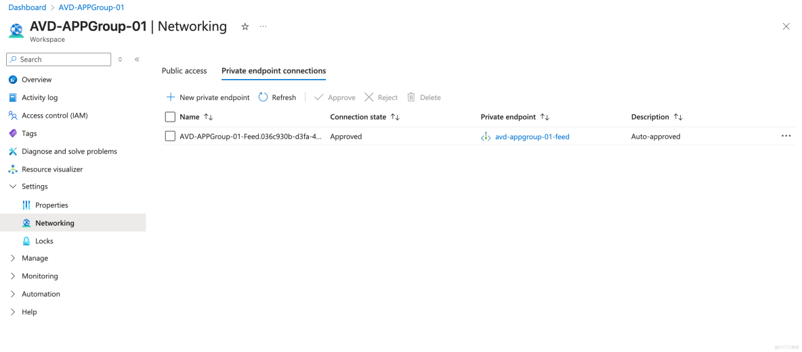The image size is (802, 352).
Task: Click the Properties bars icon
Action: coord(26,205)
